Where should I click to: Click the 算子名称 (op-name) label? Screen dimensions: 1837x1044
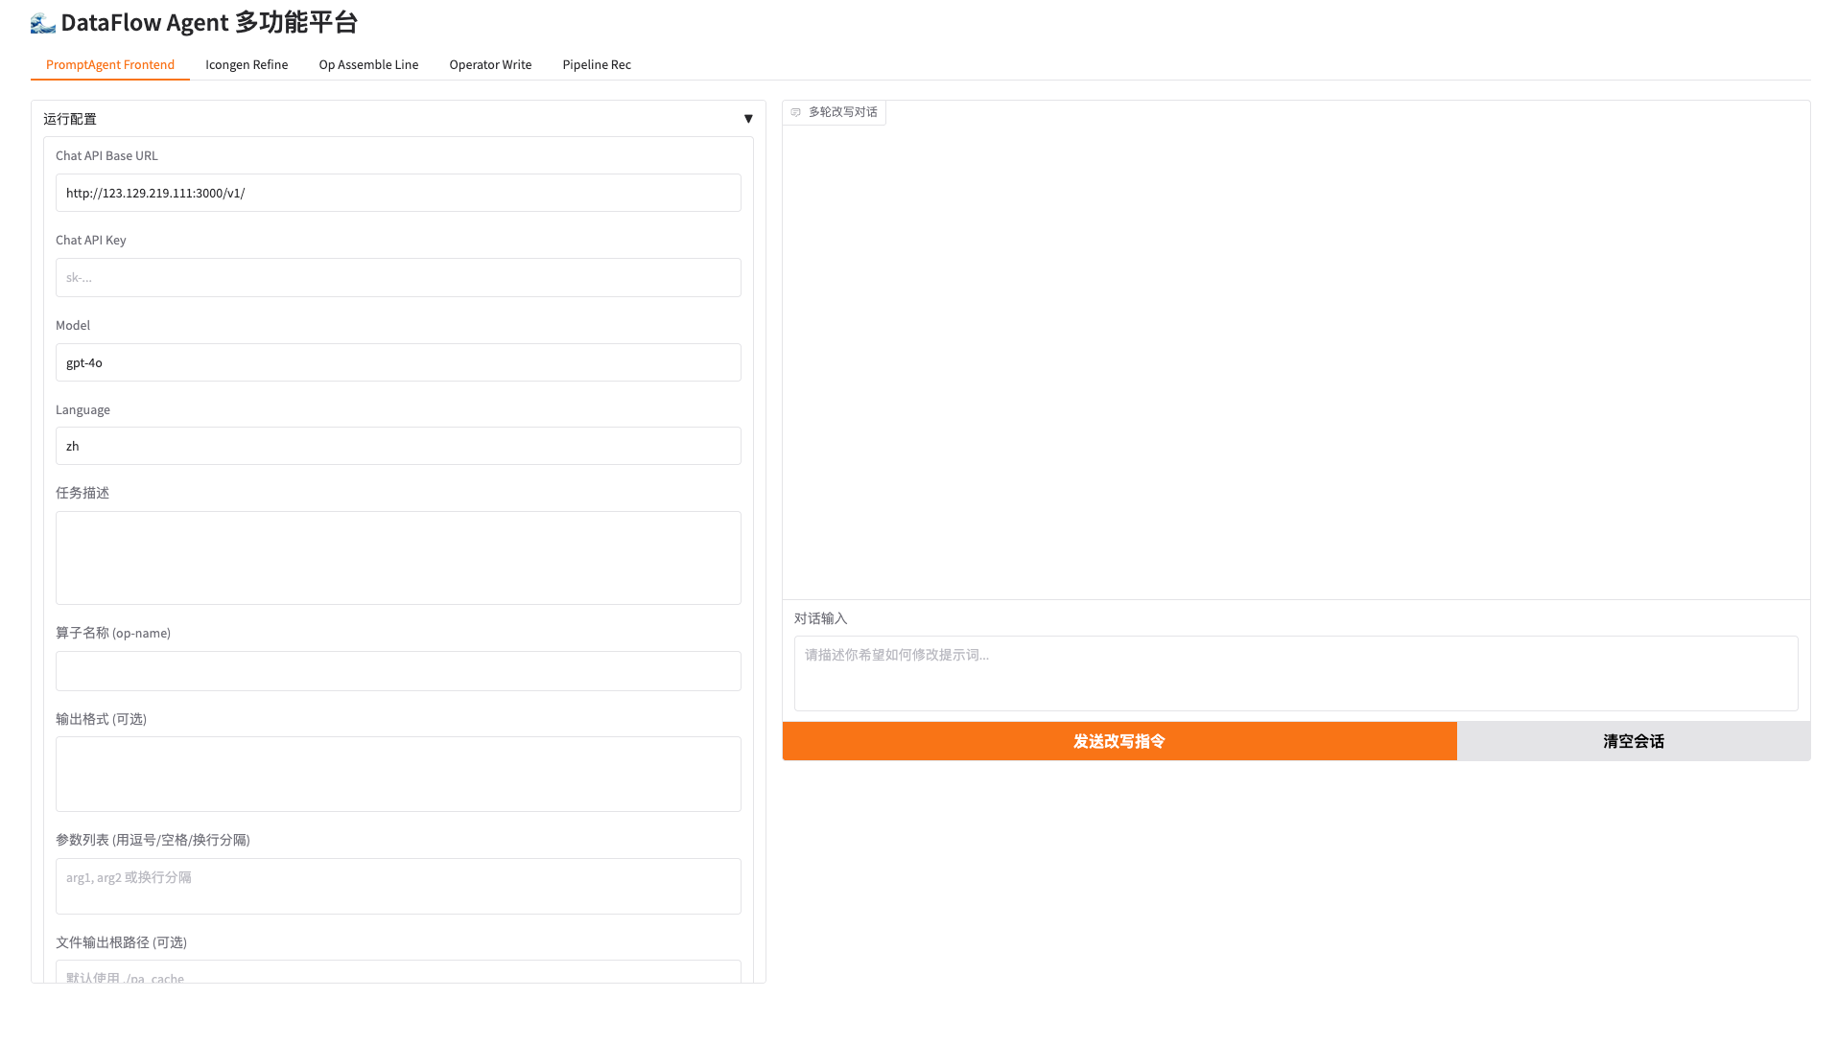point(113,633)
